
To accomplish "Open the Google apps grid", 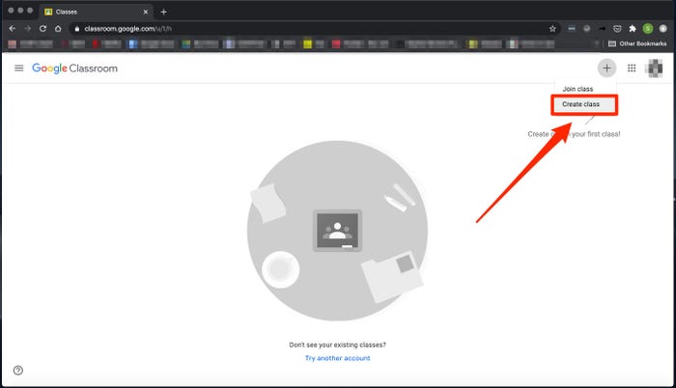I will coord(632,69).
